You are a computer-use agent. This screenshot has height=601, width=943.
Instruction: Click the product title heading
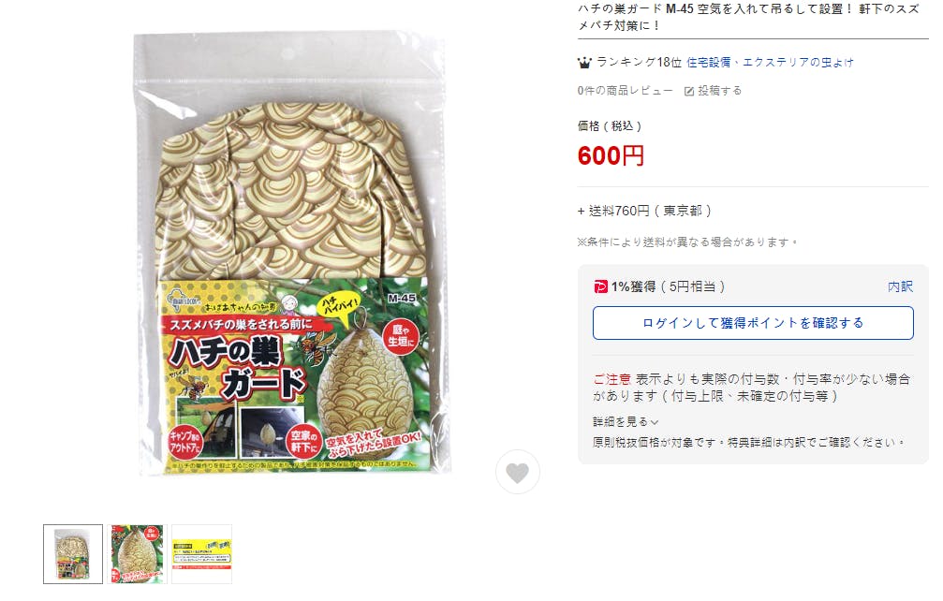click(x=748, y=17)
